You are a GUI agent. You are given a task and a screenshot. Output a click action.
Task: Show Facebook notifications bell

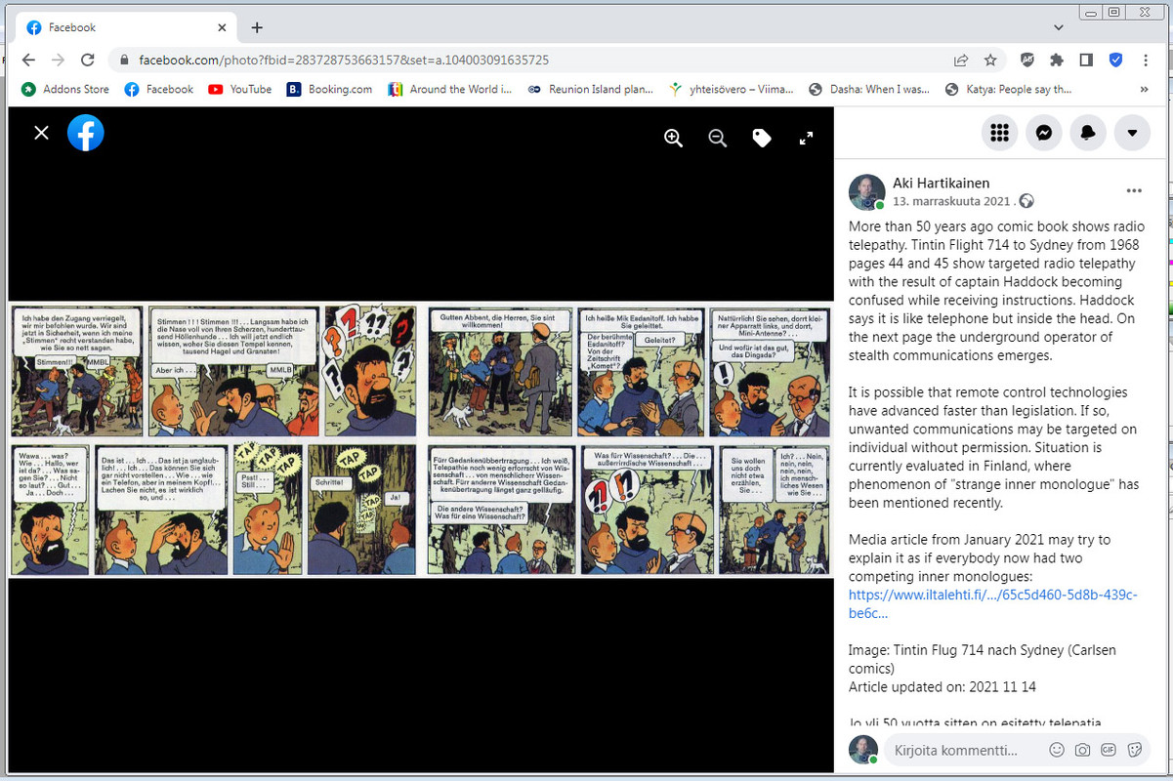1088,133
